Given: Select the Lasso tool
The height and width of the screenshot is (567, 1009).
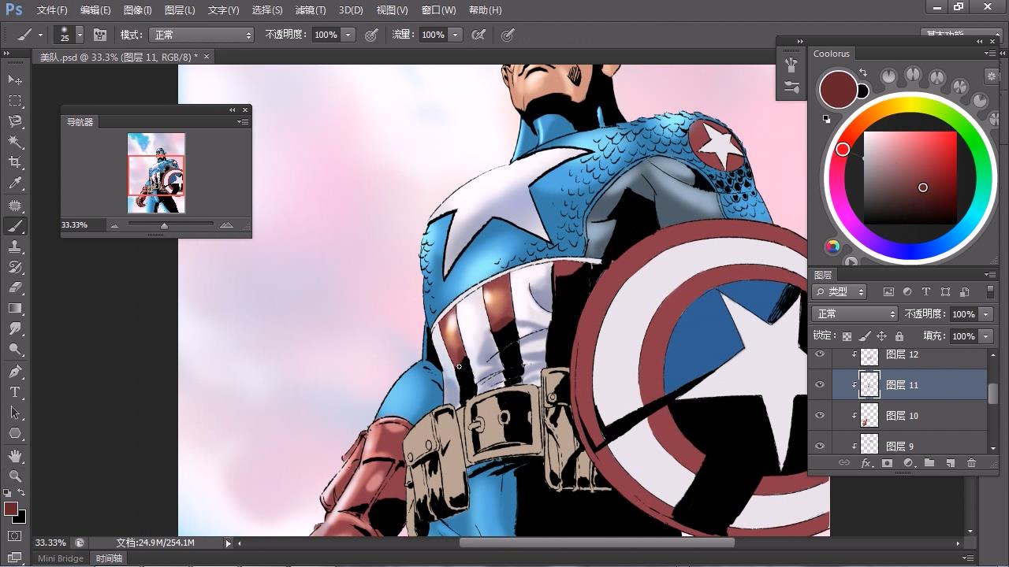Looking at the screenshot, I should click(15, 121).
